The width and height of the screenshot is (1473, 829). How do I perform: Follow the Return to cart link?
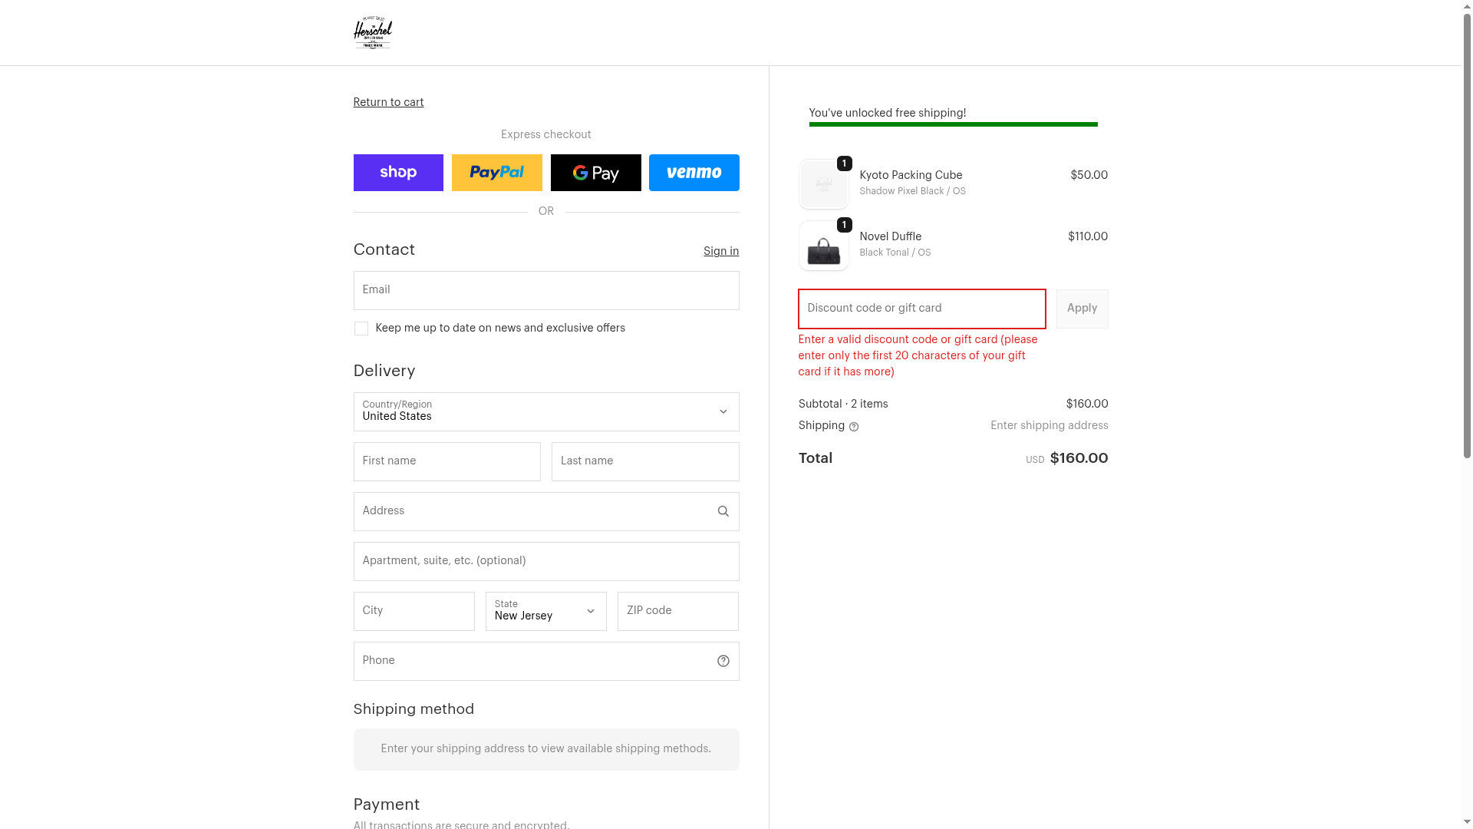tap(388, 102)
